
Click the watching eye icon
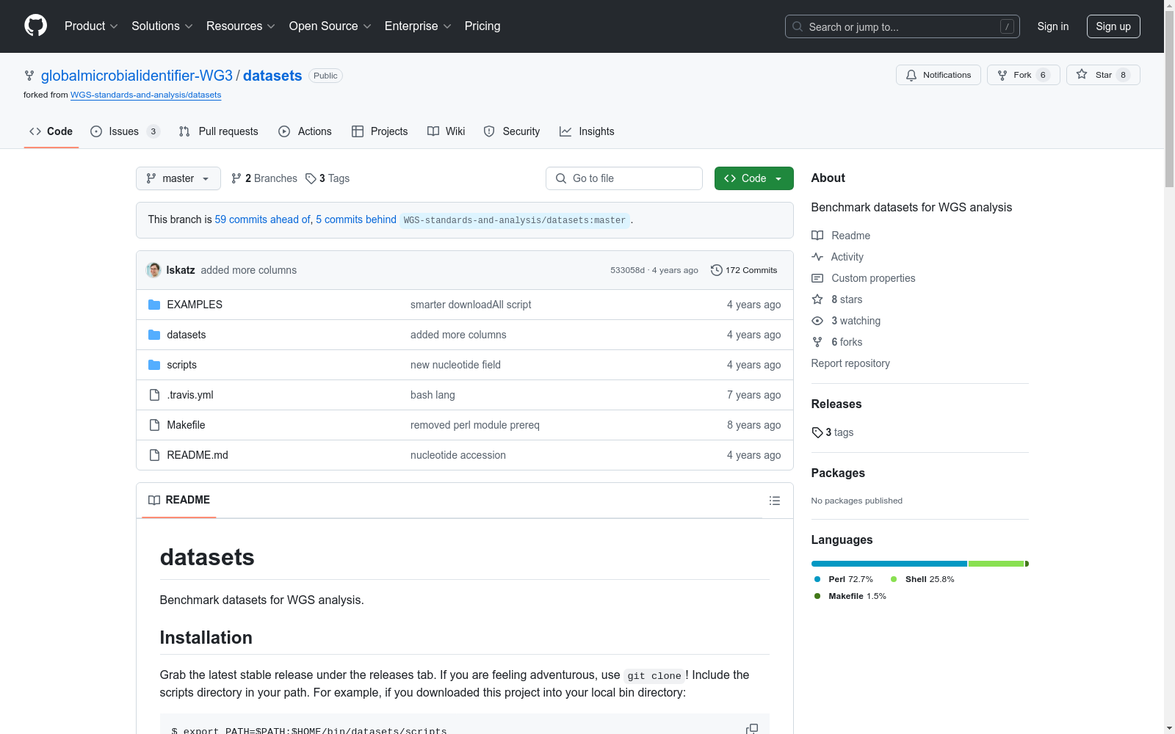817,321
